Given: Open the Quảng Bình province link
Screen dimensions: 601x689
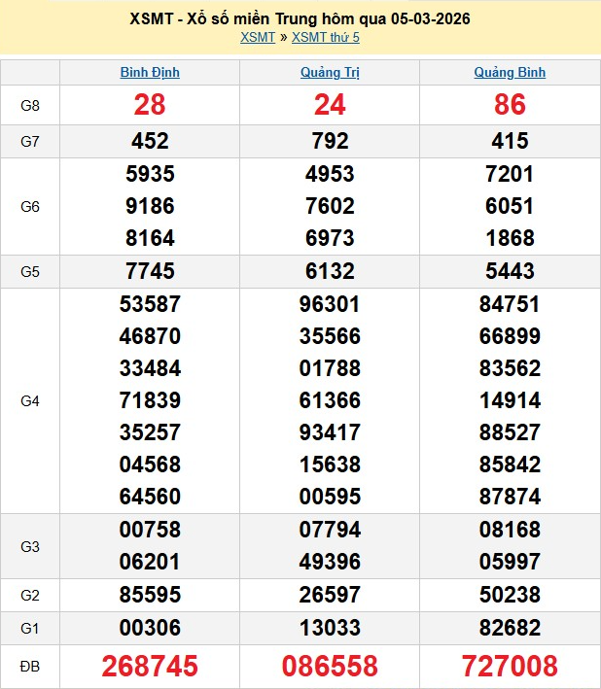Looking at the screenshot, I should coord(510,73).
